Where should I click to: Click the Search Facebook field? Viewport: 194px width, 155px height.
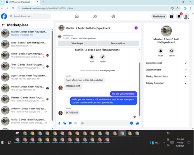pyautogui.click(x=29, y=16)
